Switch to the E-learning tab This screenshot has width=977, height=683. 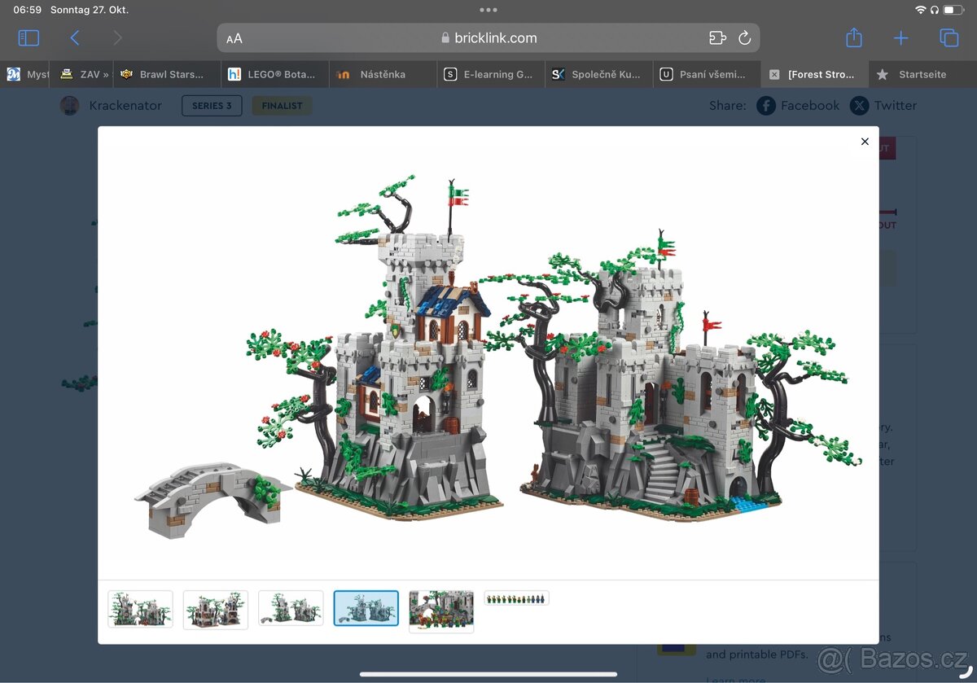[x=490, y=73]
